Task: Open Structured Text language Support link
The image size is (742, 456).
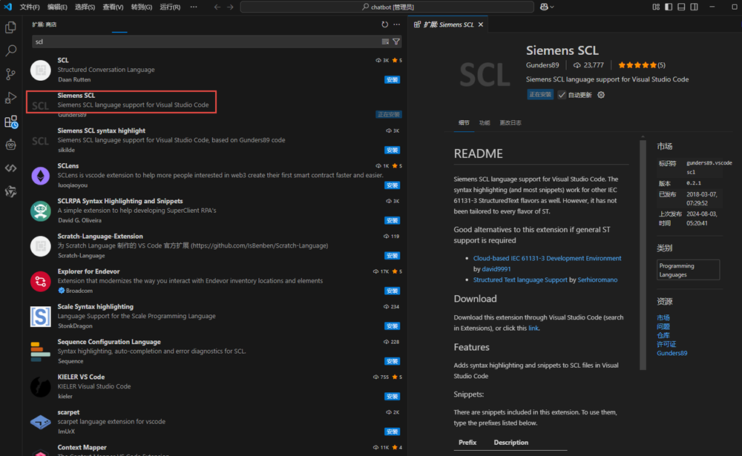Action: coord(520,280)
